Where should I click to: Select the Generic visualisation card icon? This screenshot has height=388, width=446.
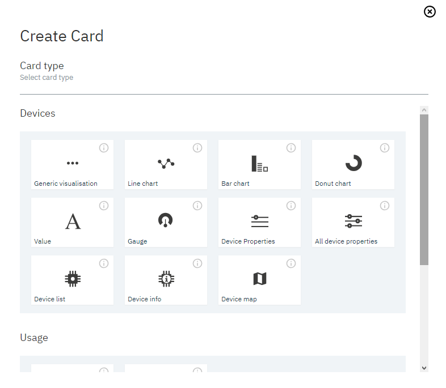click(73, 163)
